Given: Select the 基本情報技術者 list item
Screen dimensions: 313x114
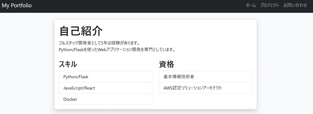Looking at the screenshot, I should [x=206, y=77].
